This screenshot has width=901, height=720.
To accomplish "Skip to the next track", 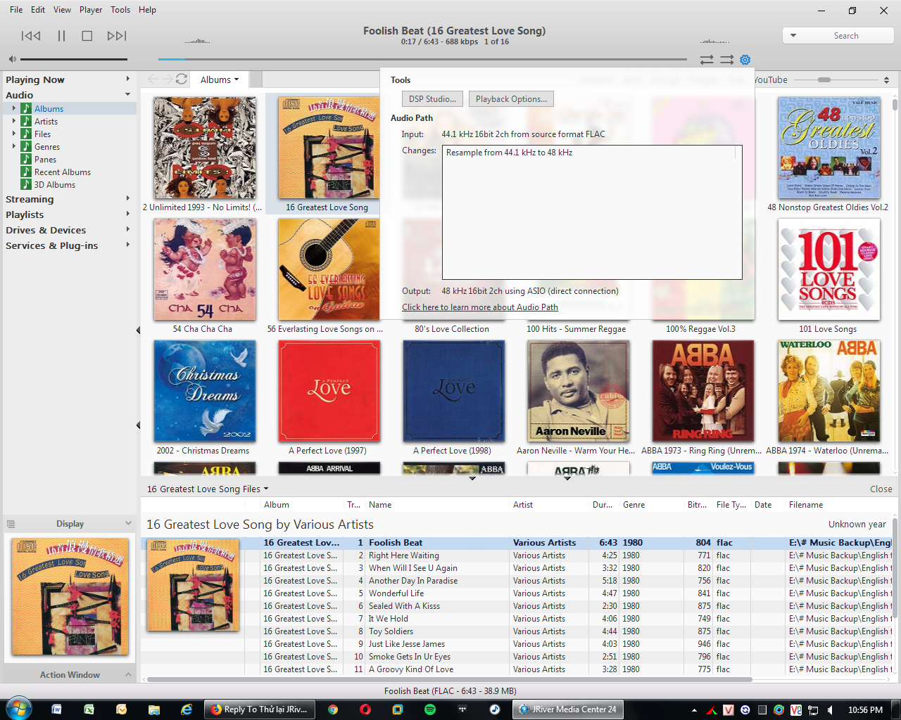I will click(x=117, y=36).
